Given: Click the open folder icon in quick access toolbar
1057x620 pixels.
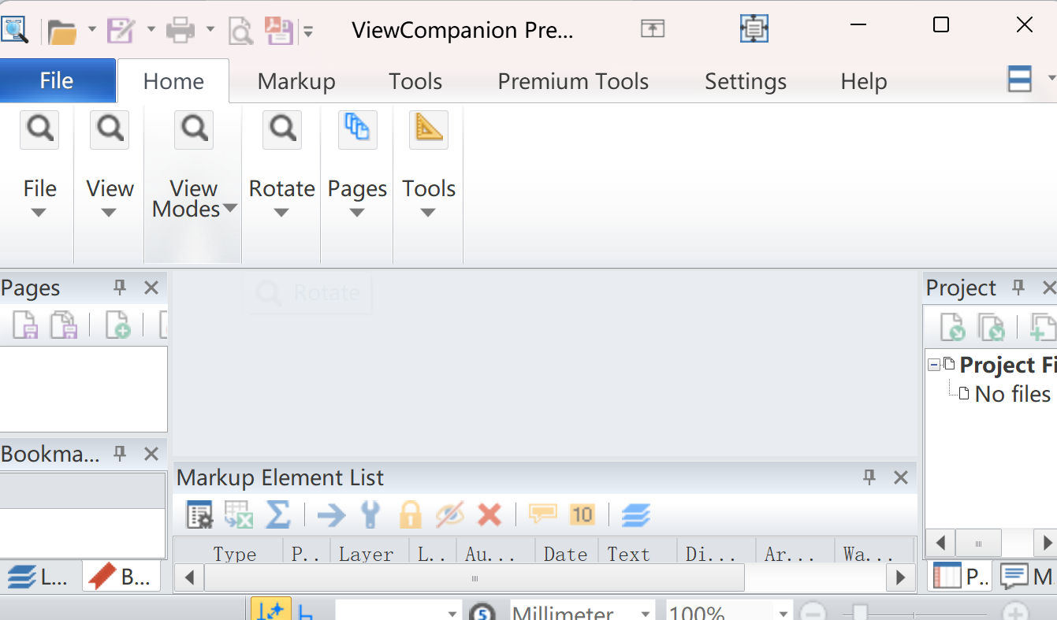Looking at the screenshot, I should coord(61,32).
